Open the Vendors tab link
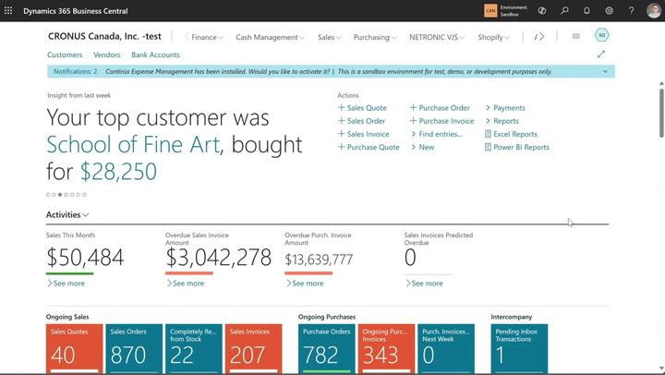Image resolution: width=665 pixels, height=375 pixels. [106, 54]
